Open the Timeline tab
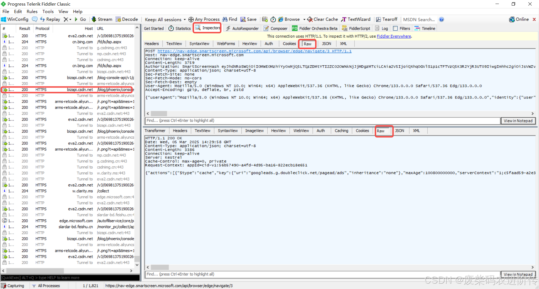Viewport: 539px width, 289px height. click(x=425, y=28)
